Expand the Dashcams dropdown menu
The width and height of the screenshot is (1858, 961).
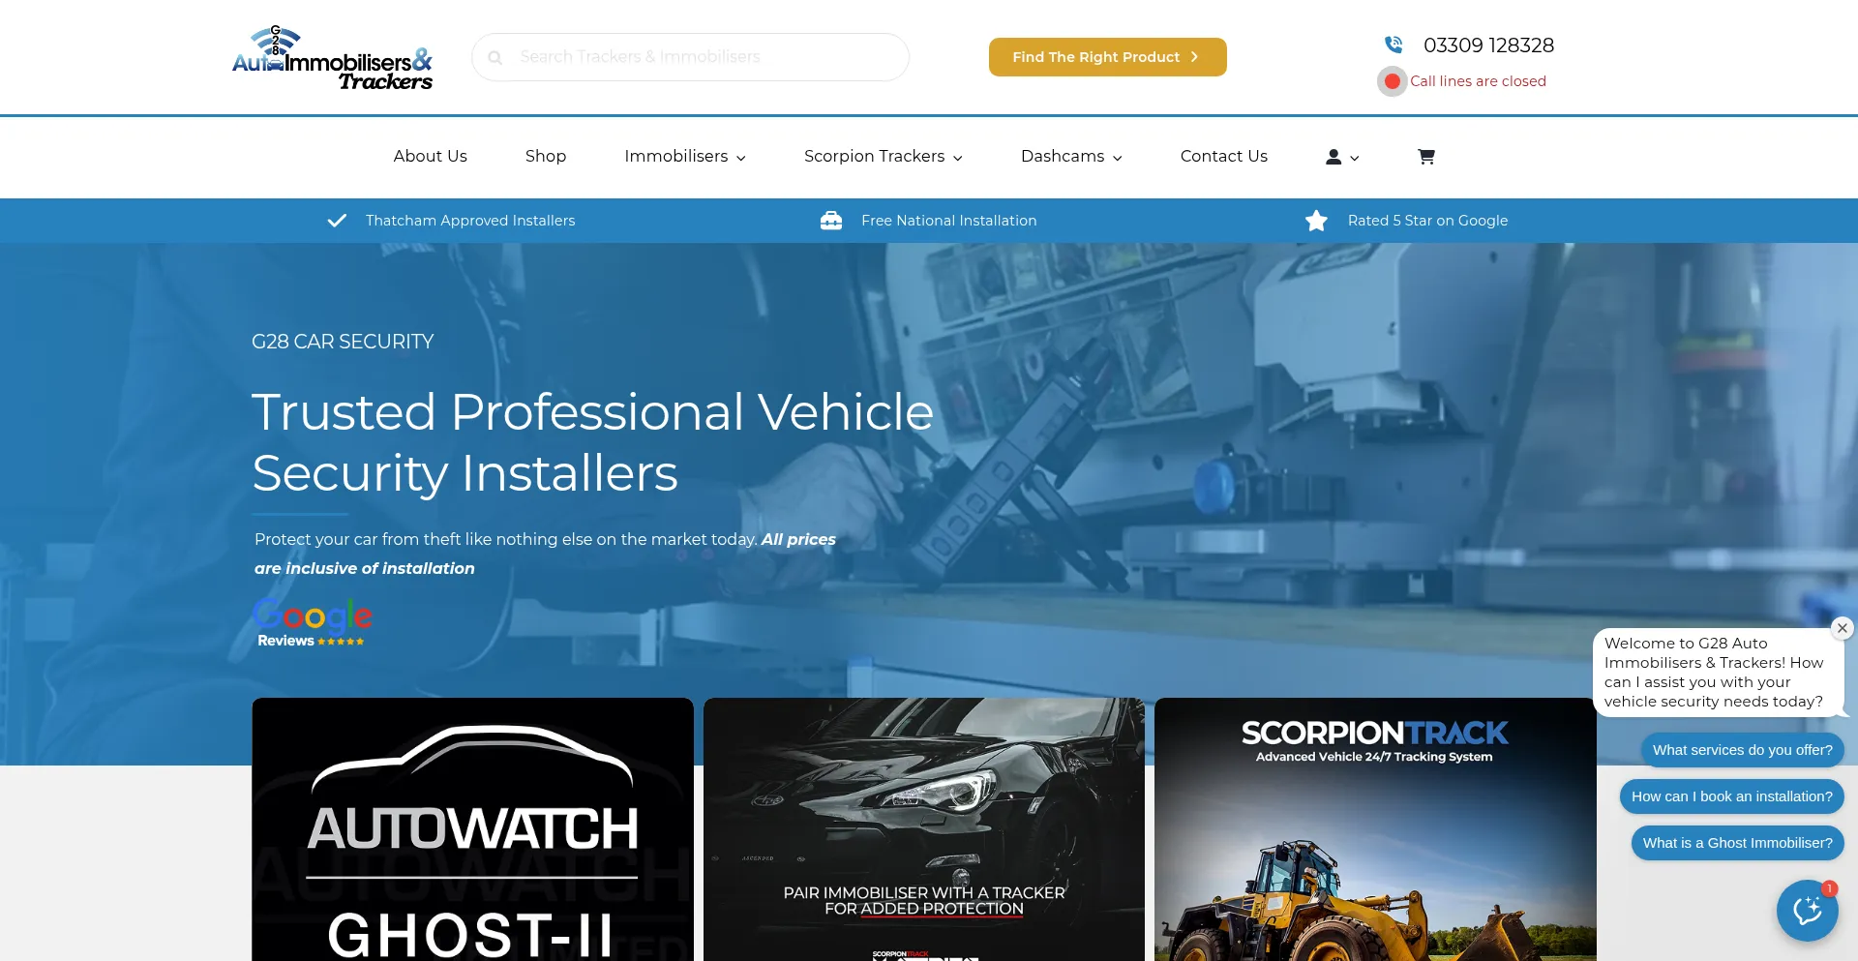(x=1070, y=157)
